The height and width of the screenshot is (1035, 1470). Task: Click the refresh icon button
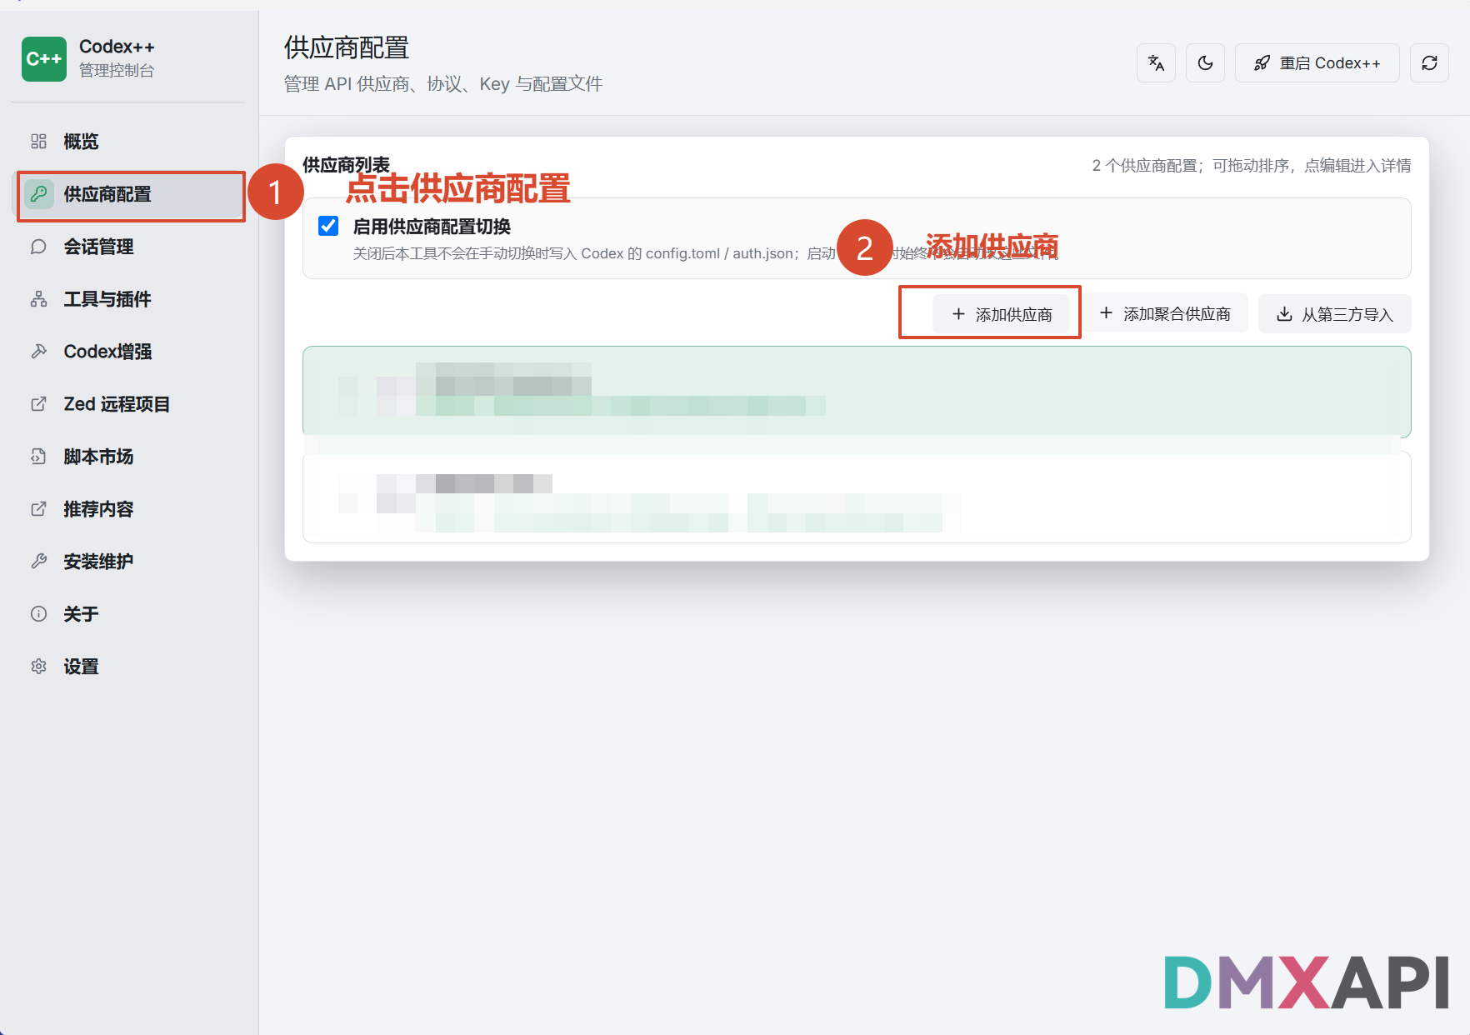[x=1429, y=63]
